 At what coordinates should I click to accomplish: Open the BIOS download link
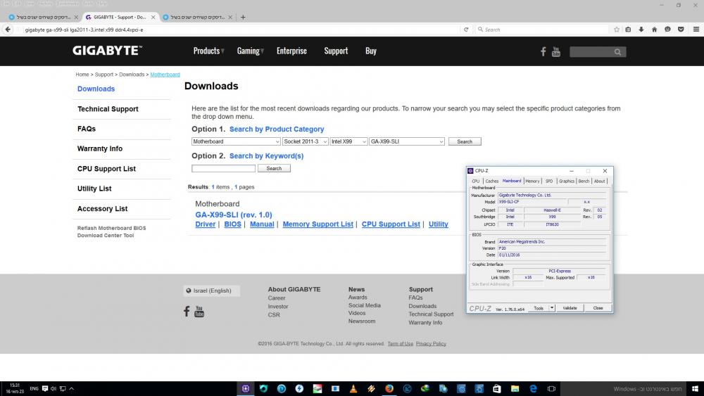click(232, 224)
